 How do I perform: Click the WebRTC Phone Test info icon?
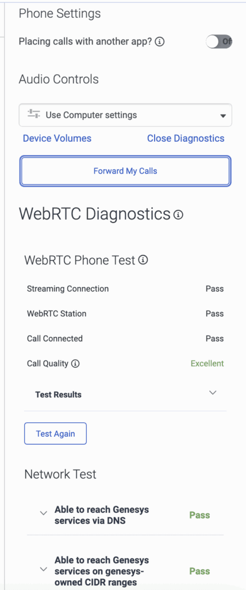coord(143,260)
